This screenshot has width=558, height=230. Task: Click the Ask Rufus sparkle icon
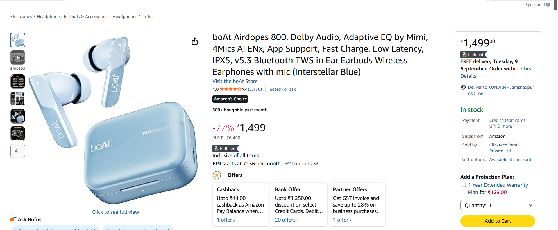tap(13, 219)
